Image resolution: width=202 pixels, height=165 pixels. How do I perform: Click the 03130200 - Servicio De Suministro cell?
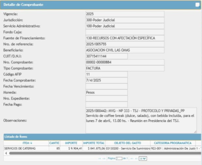[128, 148]
